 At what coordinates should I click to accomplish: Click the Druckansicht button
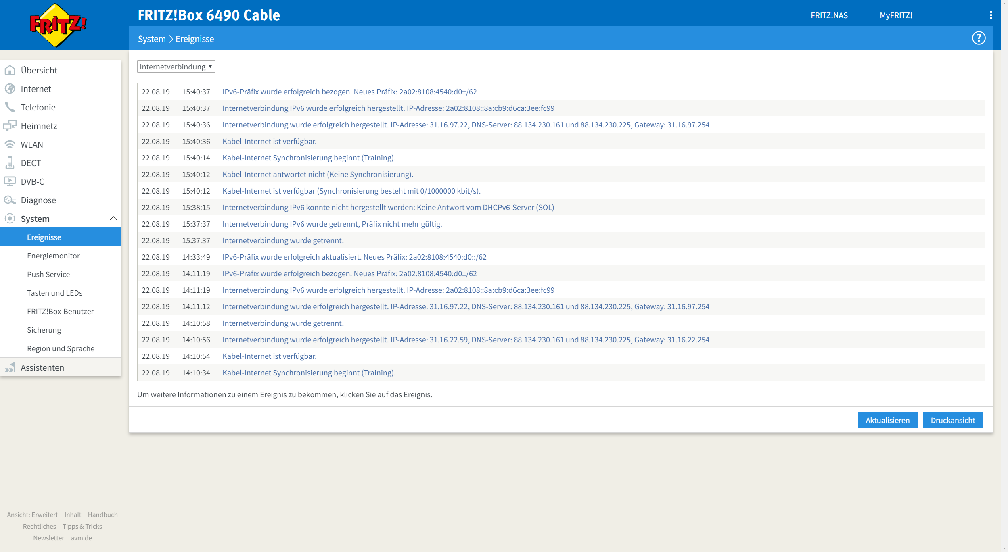(x=953, y=420)
